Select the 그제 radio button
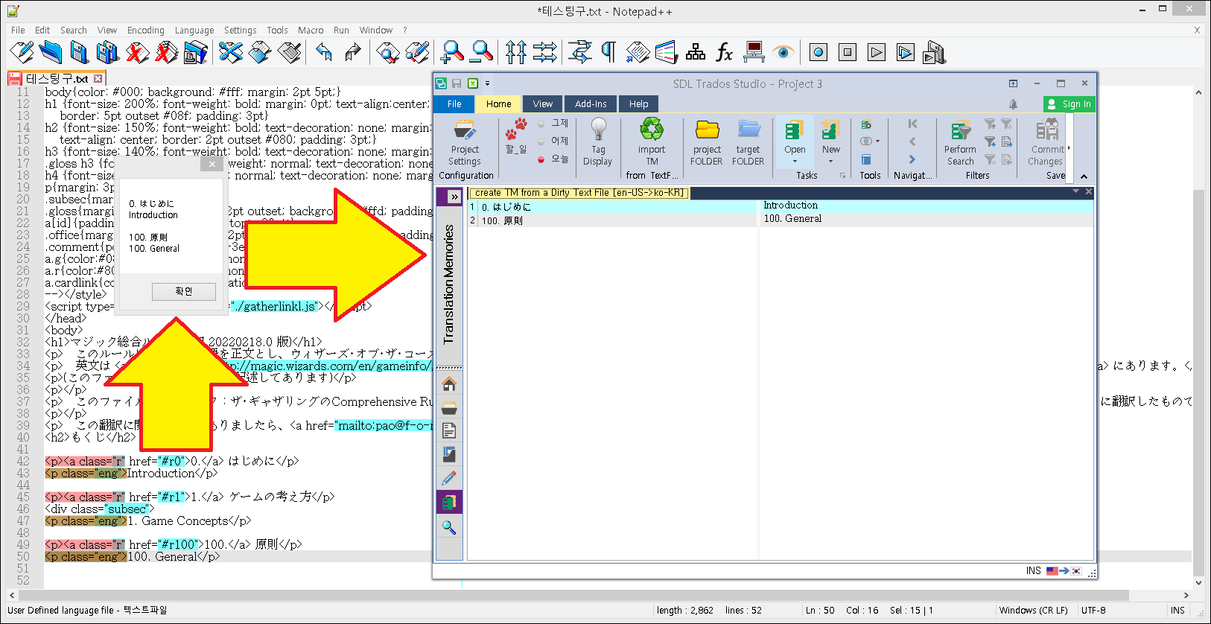The width and height of the screenshot is (1211, 624). click(541, 124)
